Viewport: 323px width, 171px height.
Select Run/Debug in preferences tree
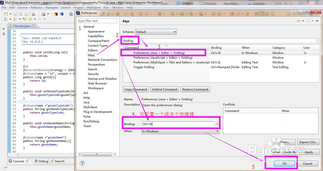[x=91, y=121]
